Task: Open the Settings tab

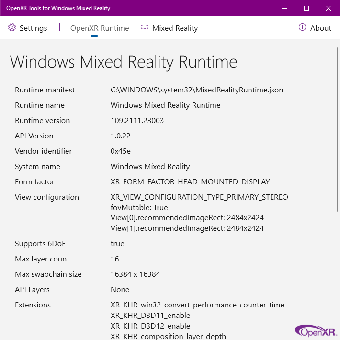Action: coord(28,28)
